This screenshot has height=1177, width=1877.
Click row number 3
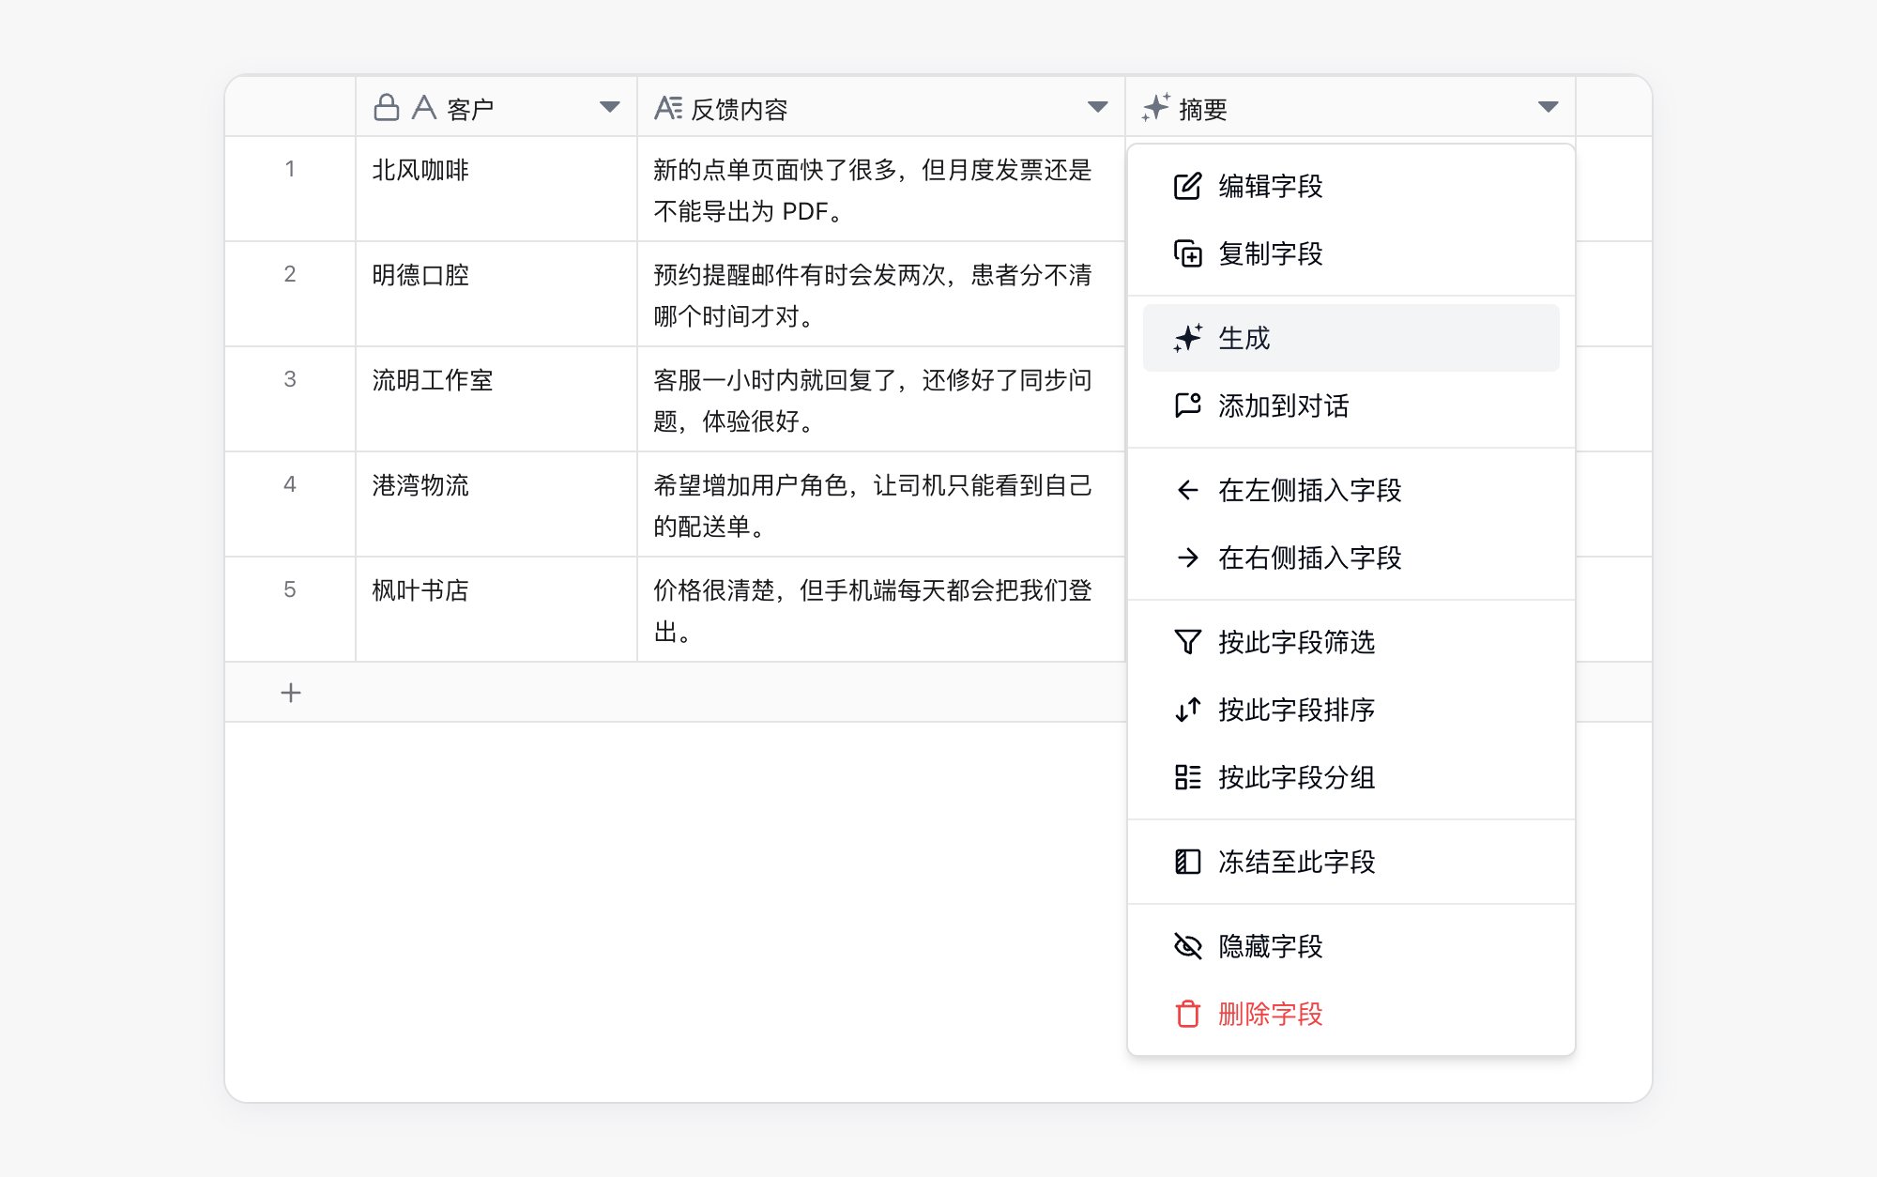click(290, 379)
